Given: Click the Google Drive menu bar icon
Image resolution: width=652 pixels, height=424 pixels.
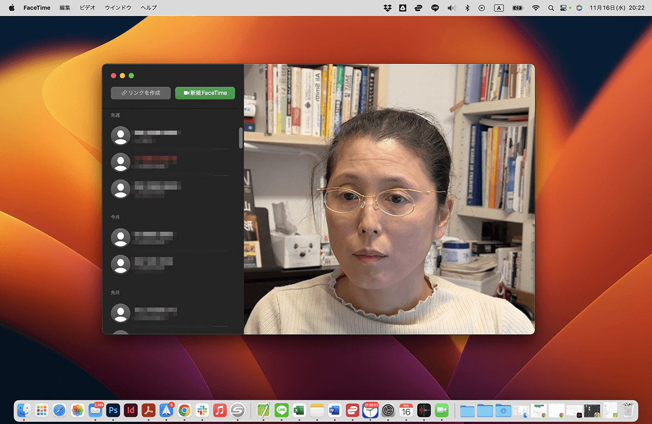Looking at the screenshot, I should (403, 8).
